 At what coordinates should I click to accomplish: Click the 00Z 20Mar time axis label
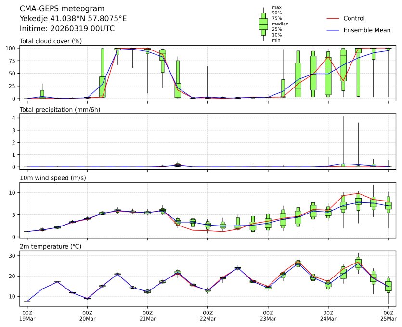(x=87, y=315)
